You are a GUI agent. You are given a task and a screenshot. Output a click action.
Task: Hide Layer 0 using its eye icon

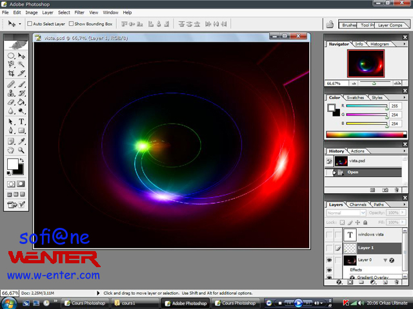[329, 260]
